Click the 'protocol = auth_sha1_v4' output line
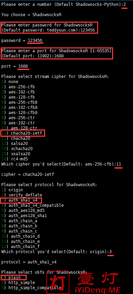 coord(29,262)
